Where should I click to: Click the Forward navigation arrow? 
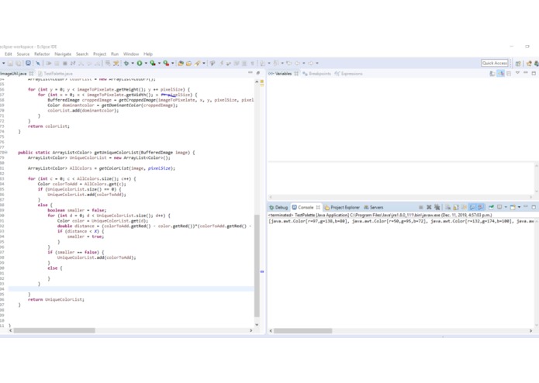coord(311,64)
